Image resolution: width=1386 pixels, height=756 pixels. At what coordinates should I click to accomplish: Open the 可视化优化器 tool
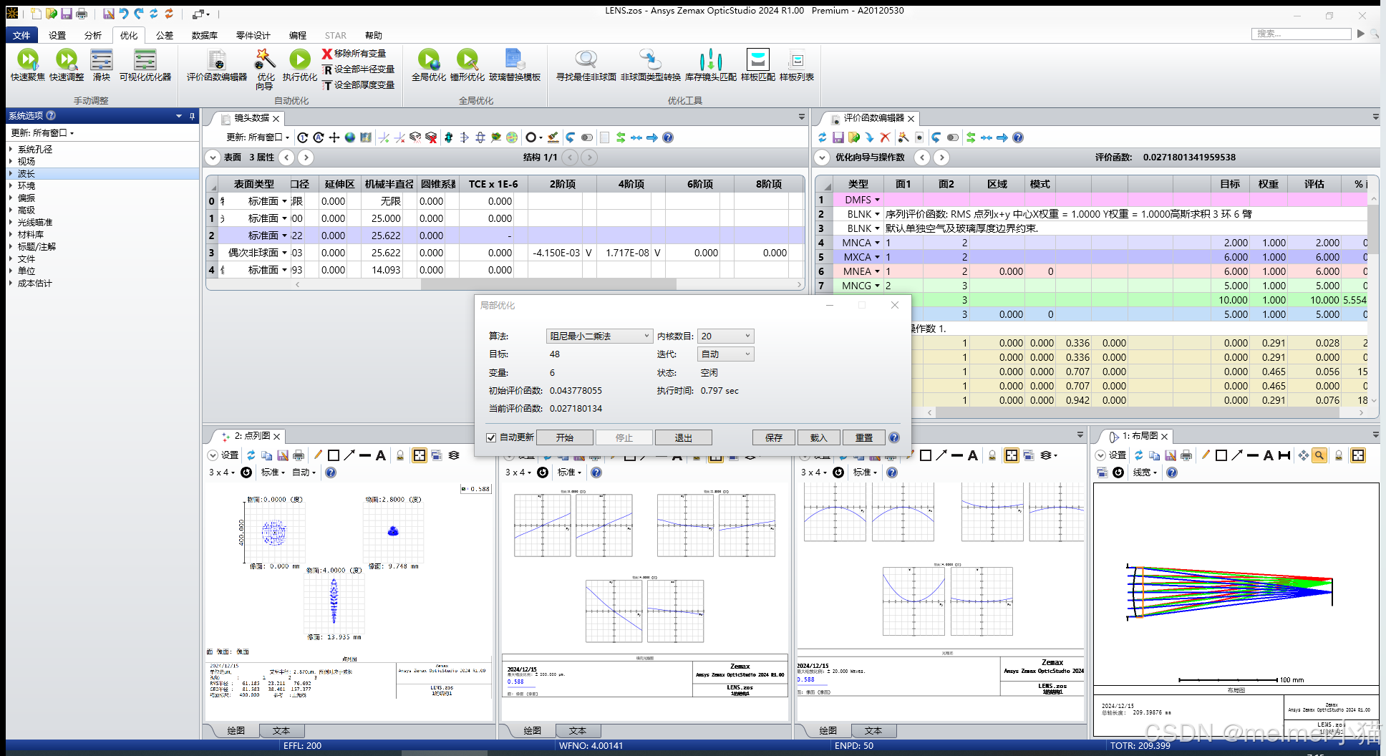coord(145,64)
